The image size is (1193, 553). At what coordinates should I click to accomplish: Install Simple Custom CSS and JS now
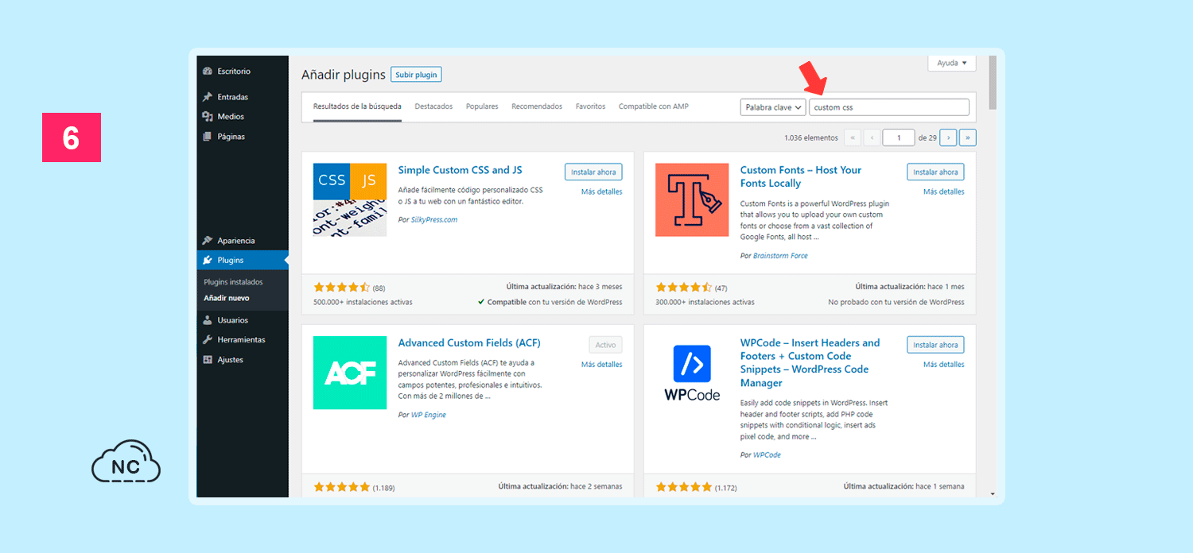point(593,172)
